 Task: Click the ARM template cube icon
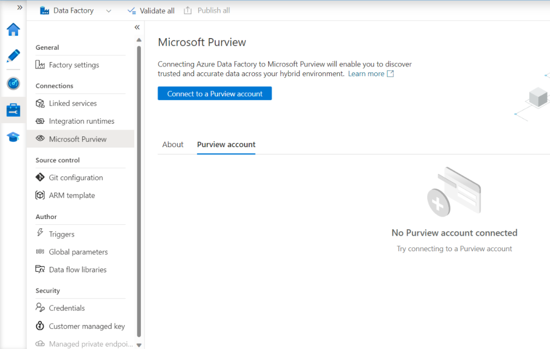coord(40,195)
